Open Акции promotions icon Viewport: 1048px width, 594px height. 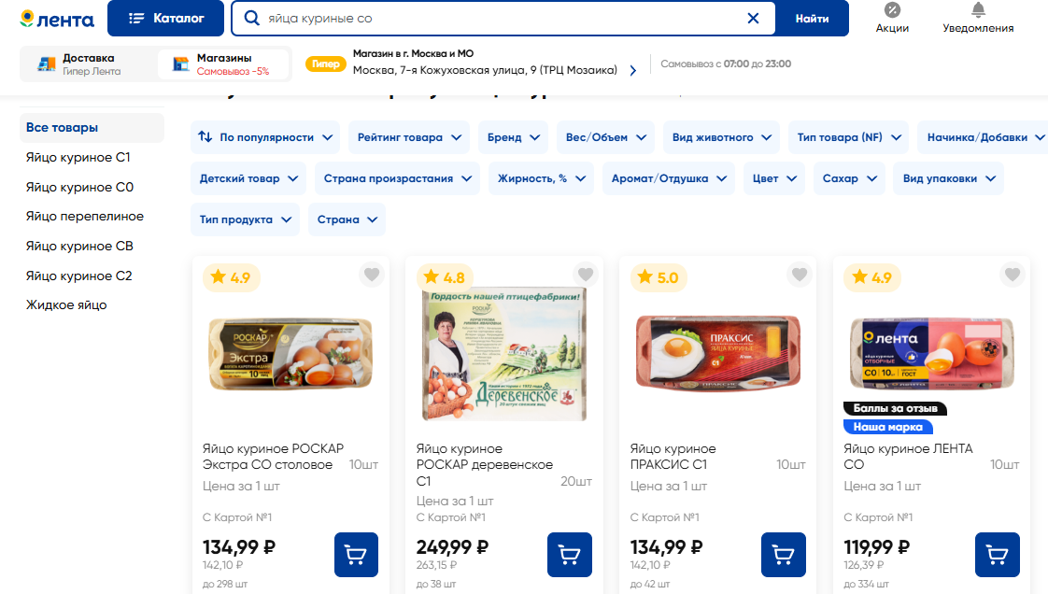(x=892, y=18)
